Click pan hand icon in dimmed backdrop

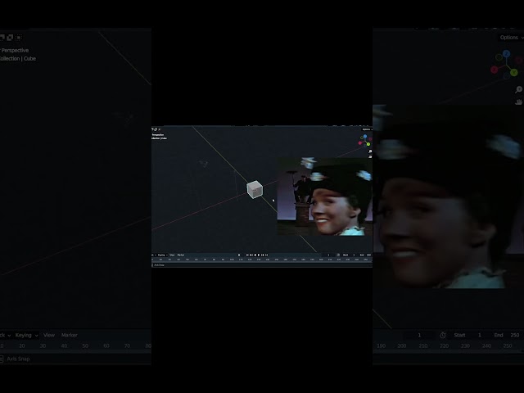click(x=518, y=102)
